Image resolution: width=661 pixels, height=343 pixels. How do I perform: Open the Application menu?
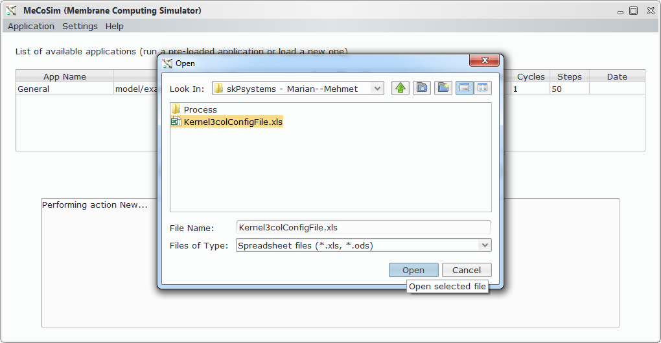31,26
